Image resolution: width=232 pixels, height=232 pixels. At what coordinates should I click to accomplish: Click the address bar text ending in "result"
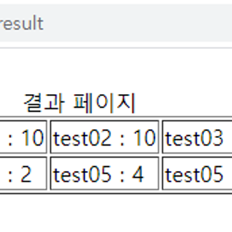point(21,24)
